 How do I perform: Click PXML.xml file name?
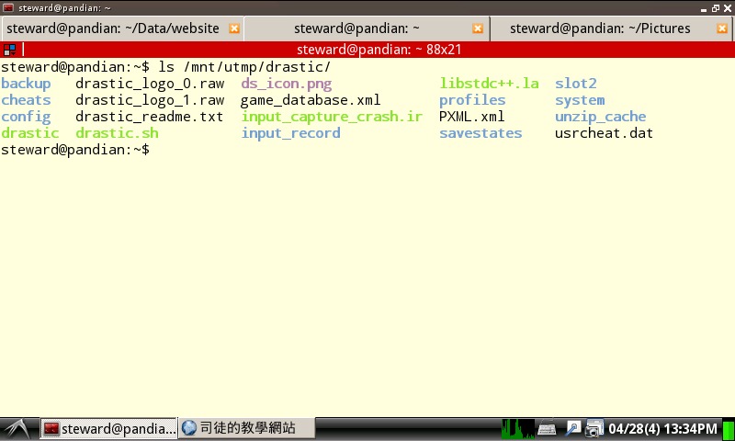click(x=472, y=117)
